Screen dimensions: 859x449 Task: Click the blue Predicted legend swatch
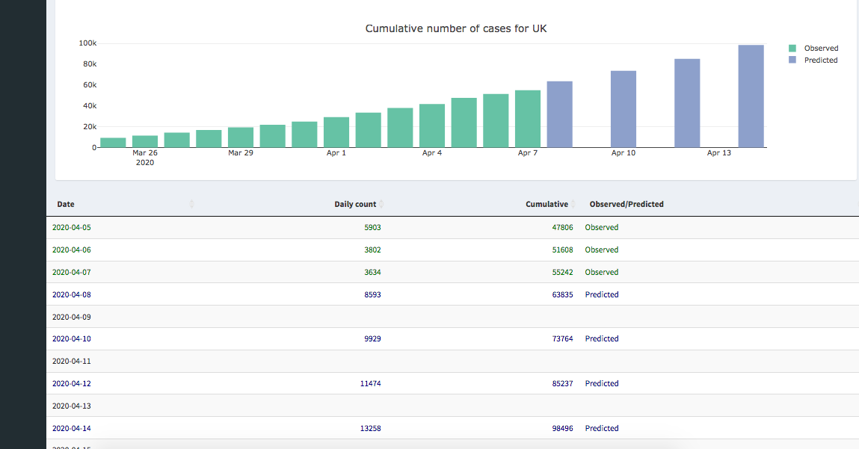[792, 61]
